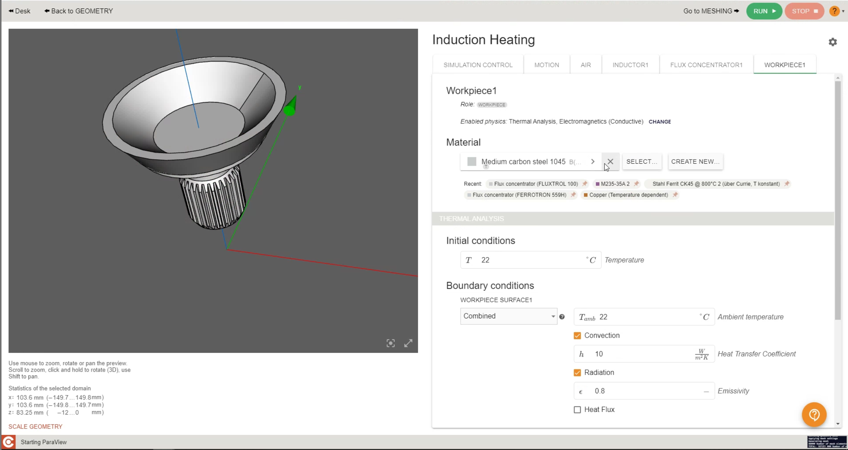Viewport: 848px width, 450px height.
Task: Remove the Medium carbon steel 1045 material
Action: (x=610, y=161)
